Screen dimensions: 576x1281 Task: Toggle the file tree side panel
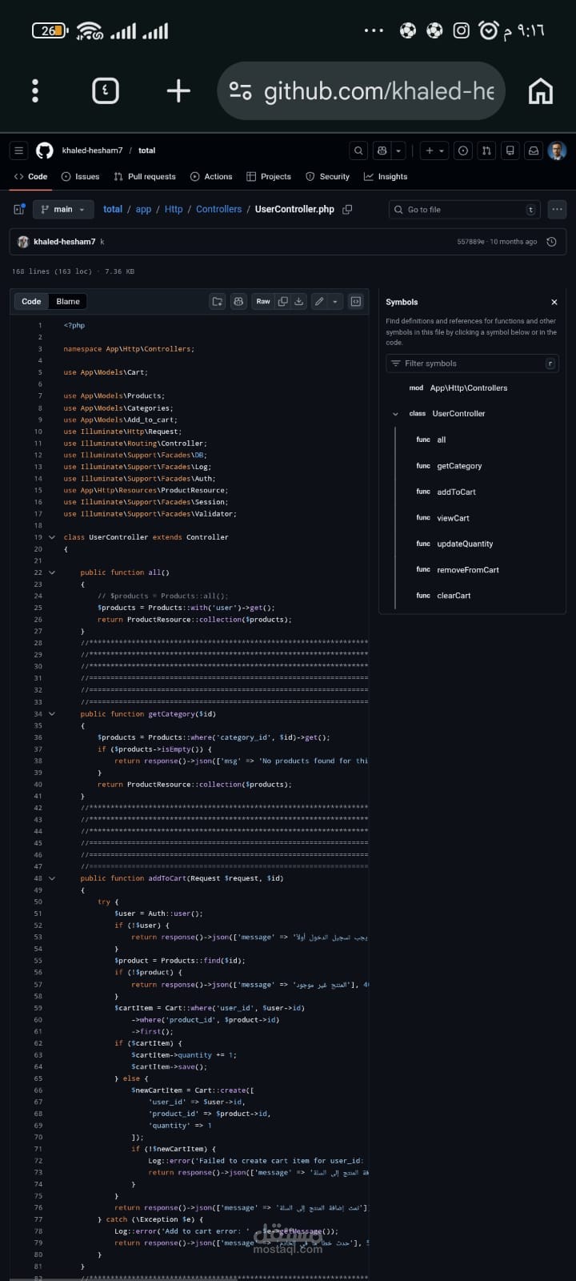tap(19, 210)
